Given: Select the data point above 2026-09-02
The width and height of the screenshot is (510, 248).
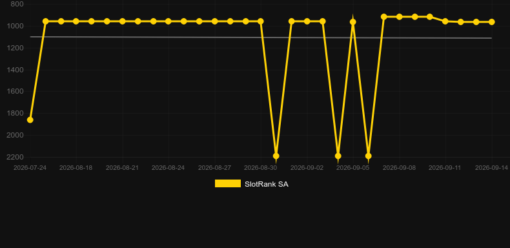Looking at the screenshot, I should pos(307,21).
